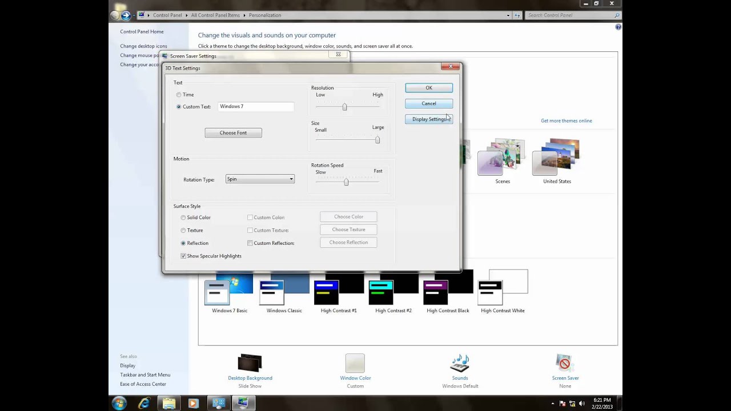Click Cancel in 3D Text Settings
731x411 pixels.
tap(429, 103)
